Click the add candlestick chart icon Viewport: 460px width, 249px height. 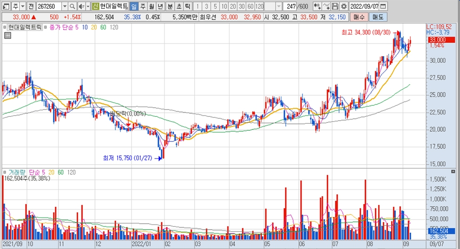click(317, 6)
